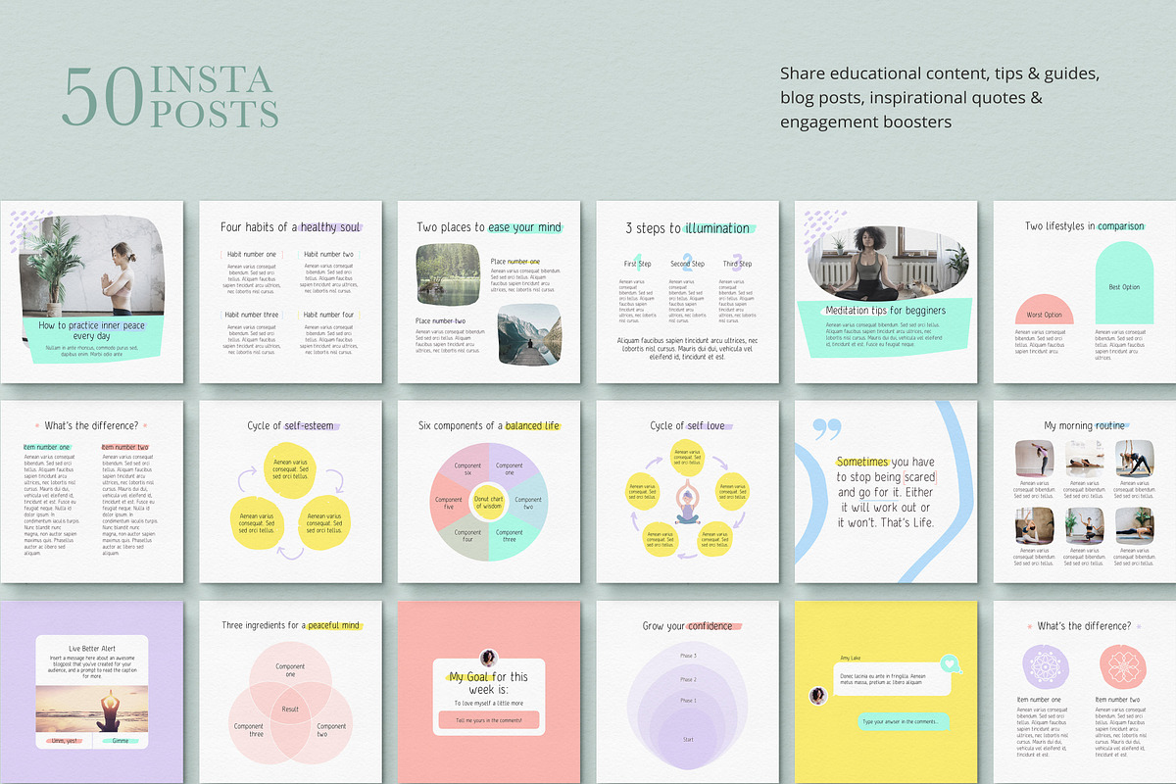
Task: Open the '3 steps to illumination' post
Action: [x=687, y=292]
